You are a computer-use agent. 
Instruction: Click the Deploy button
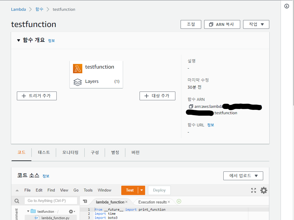pyautogui.click(x=159, y=190)
